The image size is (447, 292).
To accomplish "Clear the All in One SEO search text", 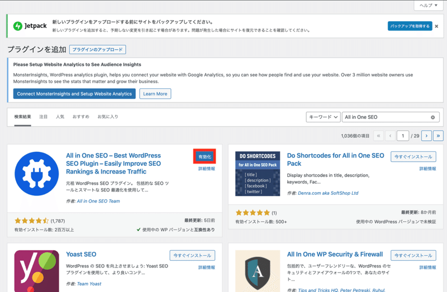I will click(432, 117).
